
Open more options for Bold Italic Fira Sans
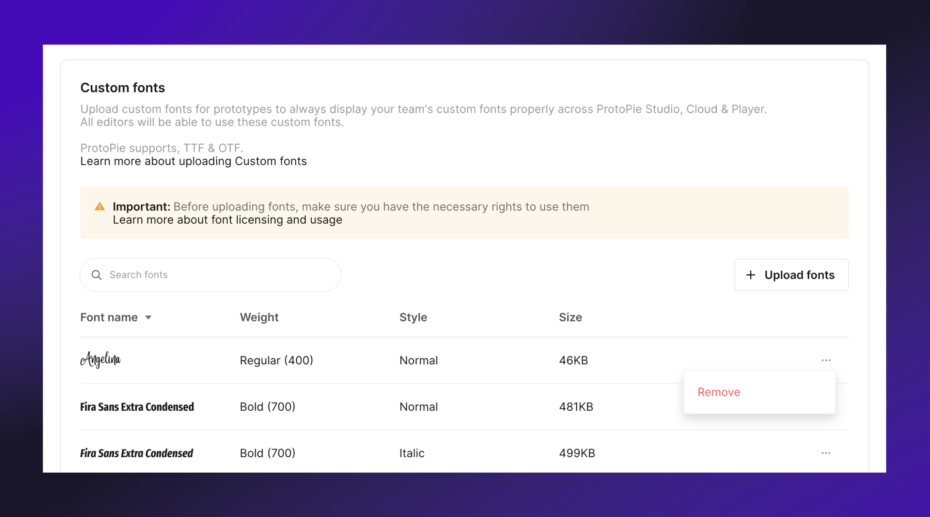(x=826, y=453)
